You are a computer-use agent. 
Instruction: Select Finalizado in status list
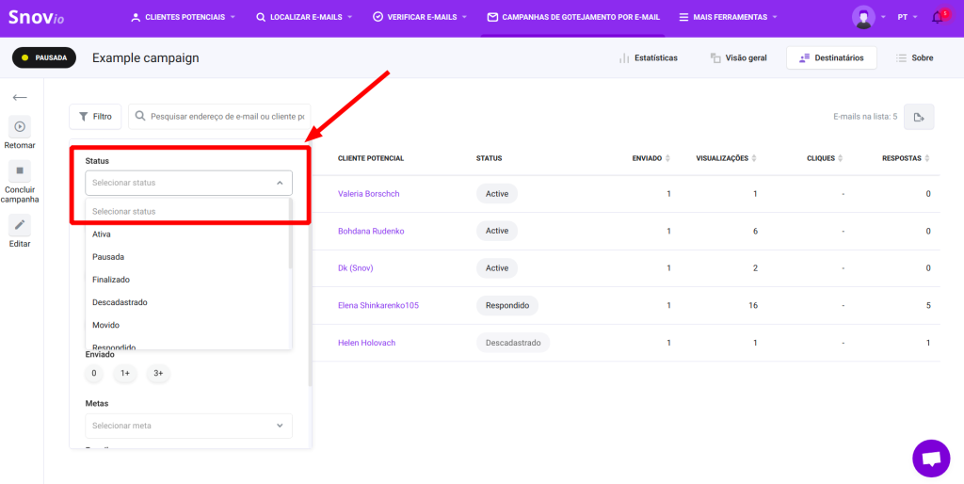click(187, 280)
